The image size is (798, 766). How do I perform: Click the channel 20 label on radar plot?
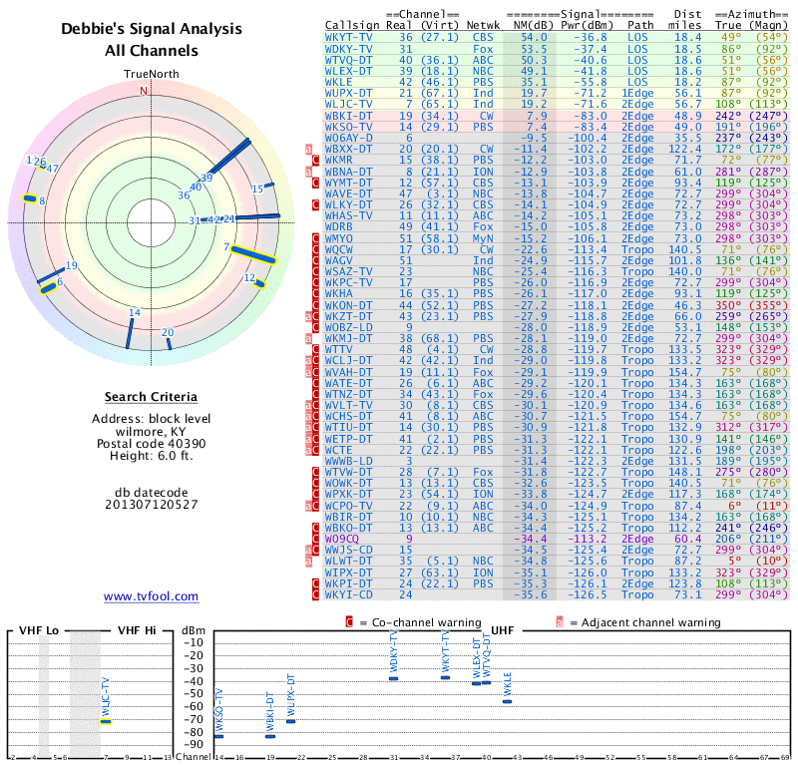point(168,333)
